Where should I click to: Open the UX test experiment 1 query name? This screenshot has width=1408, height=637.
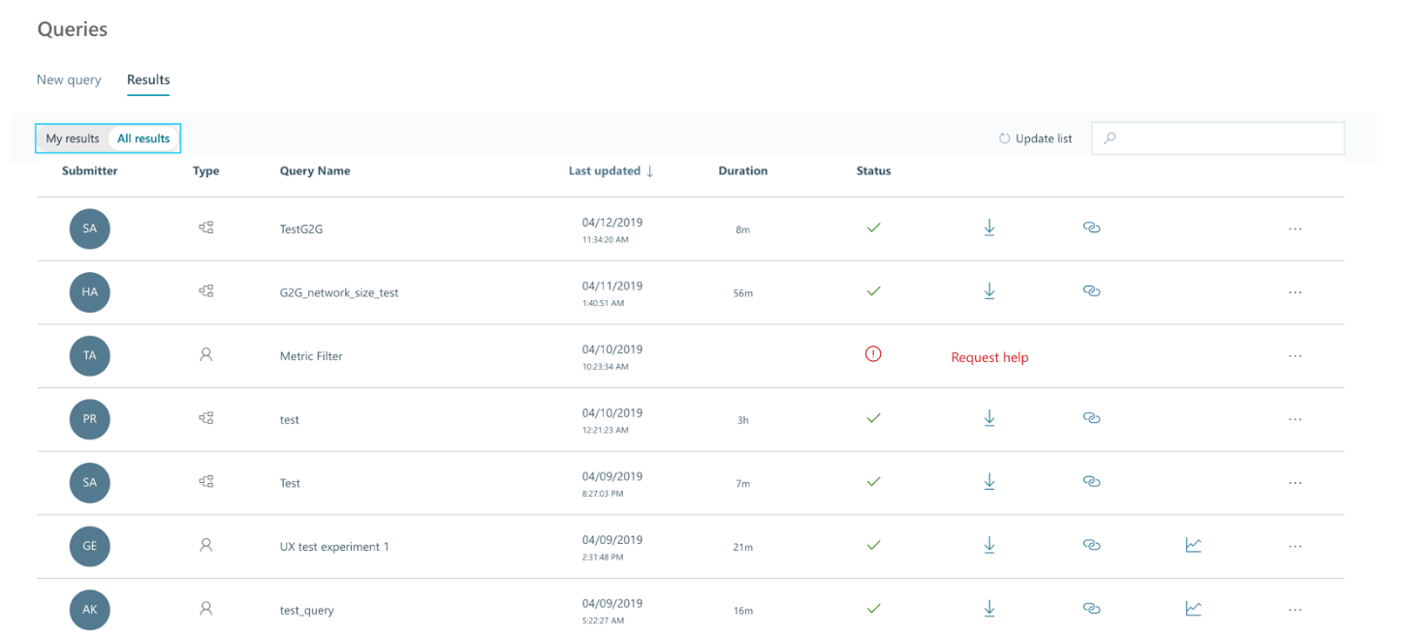click(x=334, y=547)
